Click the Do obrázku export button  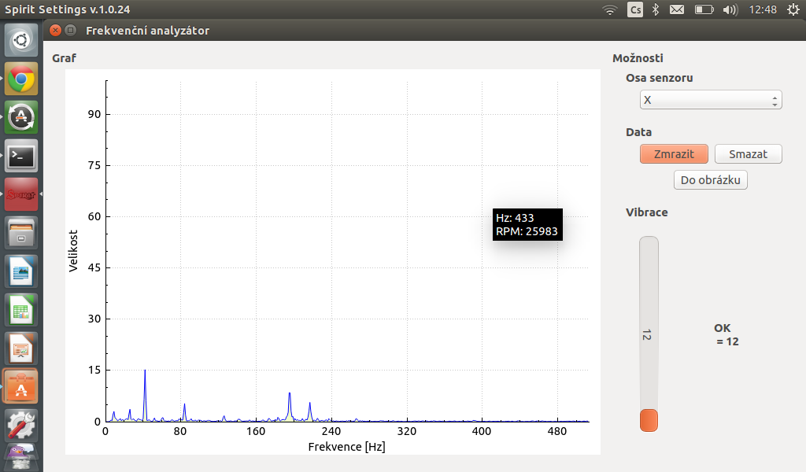click(x=711, y=180)
